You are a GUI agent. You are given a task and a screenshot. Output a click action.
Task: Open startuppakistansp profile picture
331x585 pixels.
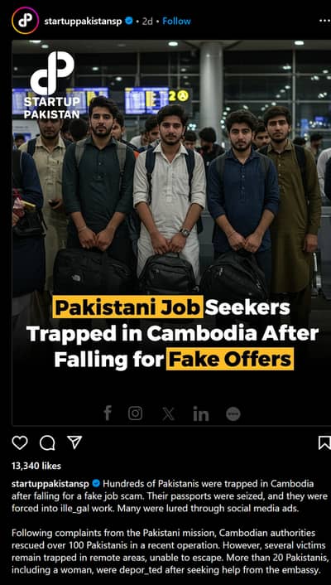coord(25,21)
